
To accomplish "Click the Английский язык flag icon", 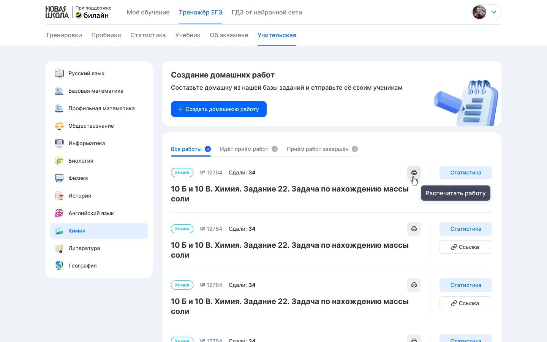I will (59, 213).
